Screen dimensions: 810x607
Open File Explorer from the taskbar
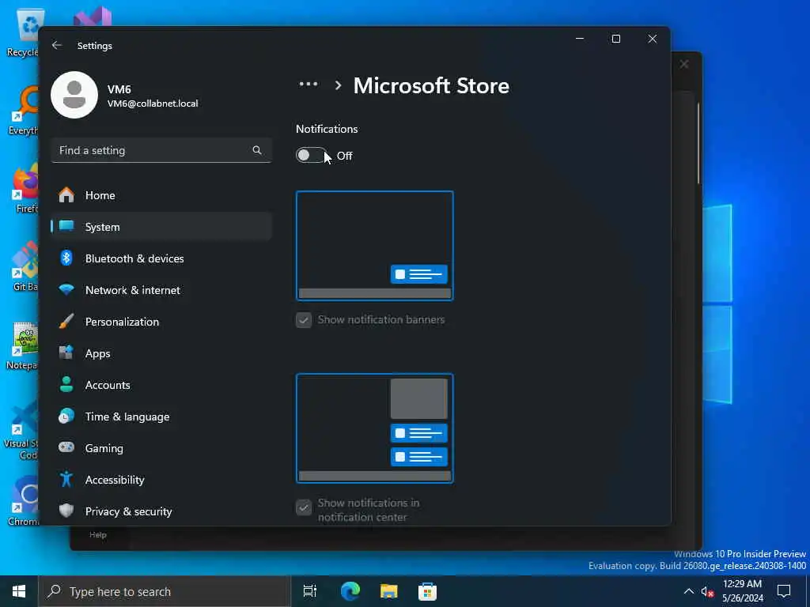[389, 591]
